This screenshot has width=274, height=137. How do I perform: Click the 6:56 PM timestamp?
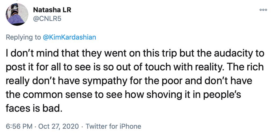19,126
